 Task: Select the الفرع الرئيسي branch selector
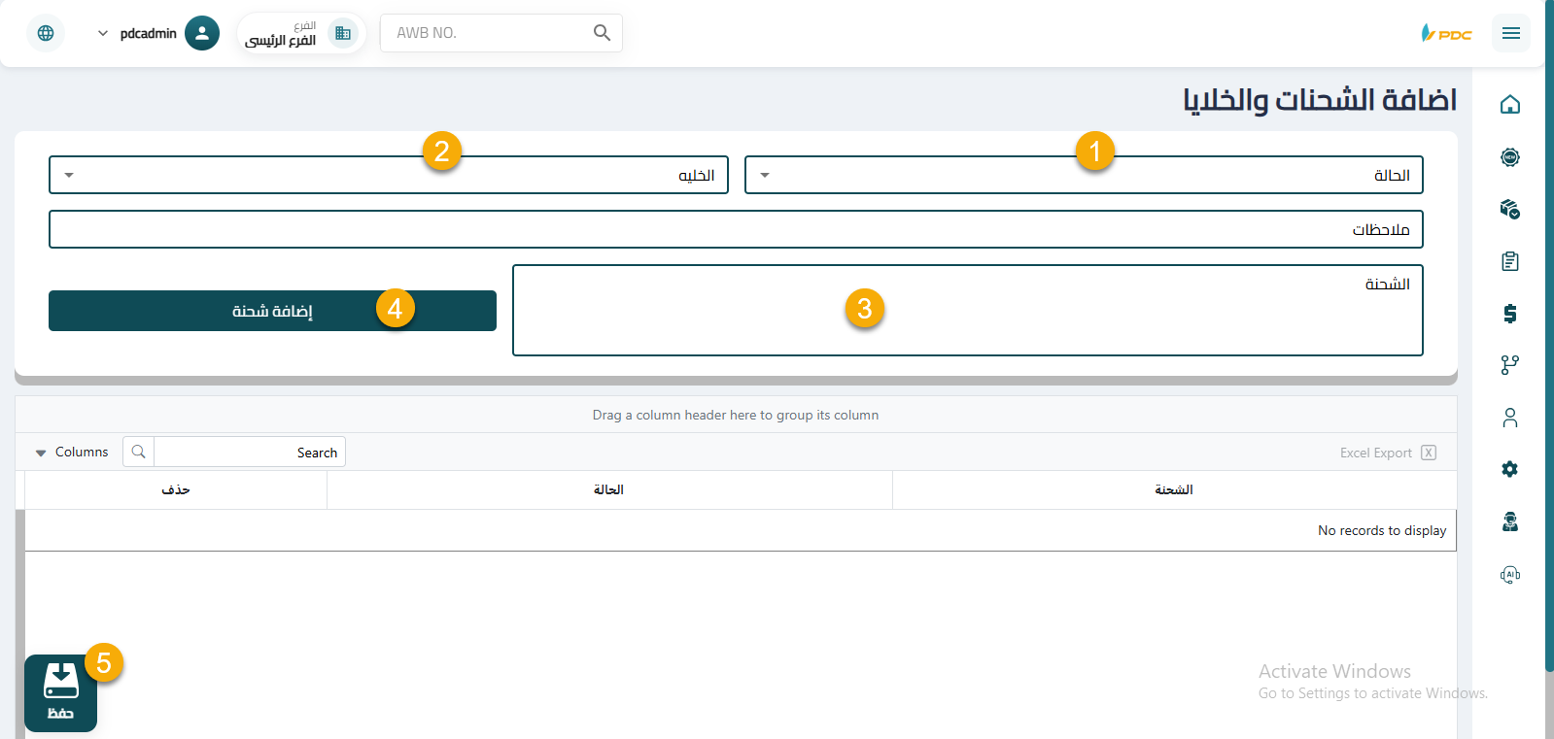(x=301, y=33)
